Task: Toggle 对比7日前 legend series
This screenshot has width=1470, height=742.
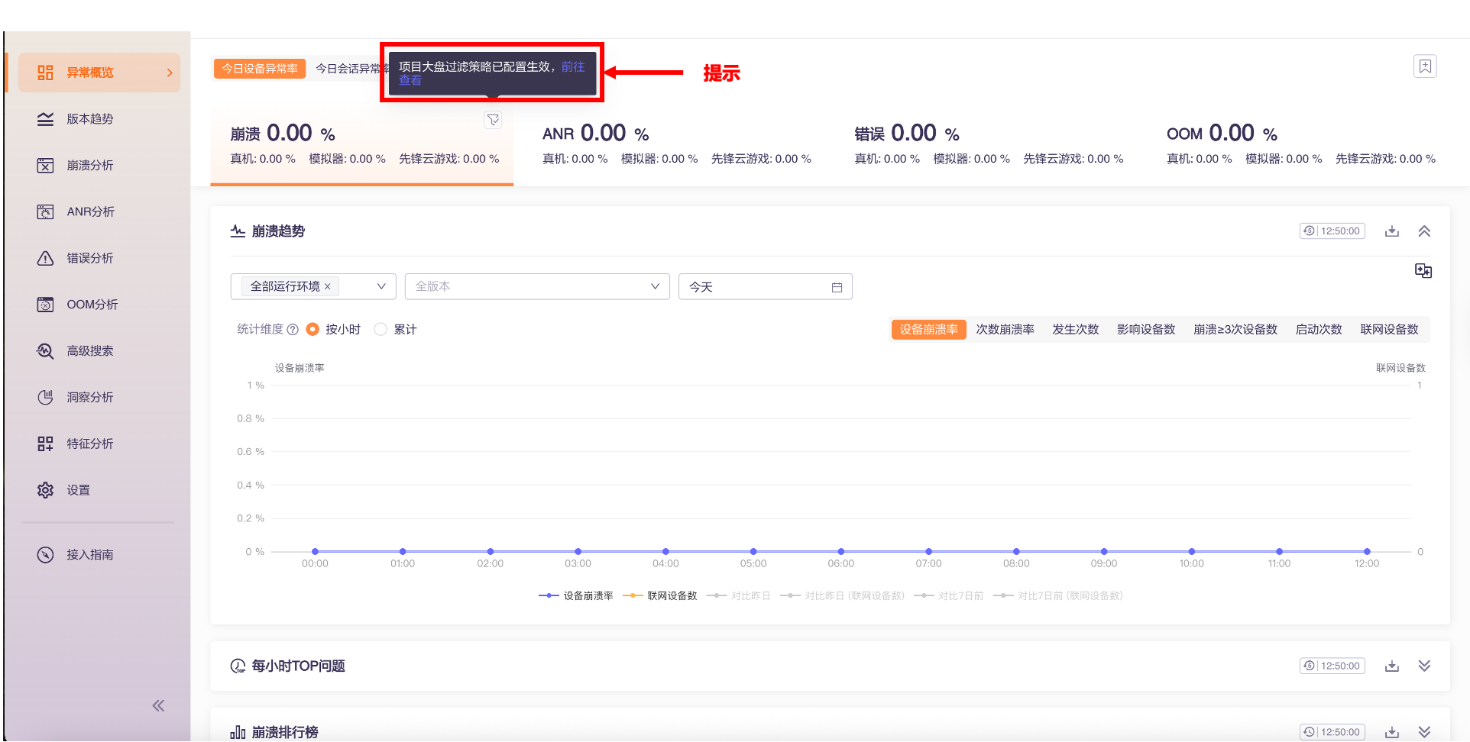Action: 949,596
